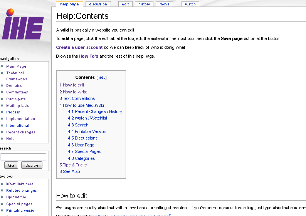Viewport: 306px width, 216px height.
Task: Focus the sidebar search input box
Action: click(23, 157)
